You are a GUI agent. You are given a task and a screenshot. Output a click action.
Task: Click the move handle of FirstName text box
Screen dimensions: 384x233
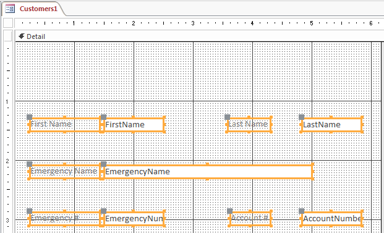click(x=104, y=117)
